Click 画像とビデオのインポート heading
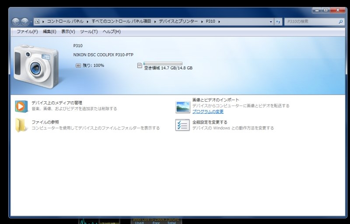Image resolution: width=350 pixels, height=224 pixels. (x=216, y=100)
